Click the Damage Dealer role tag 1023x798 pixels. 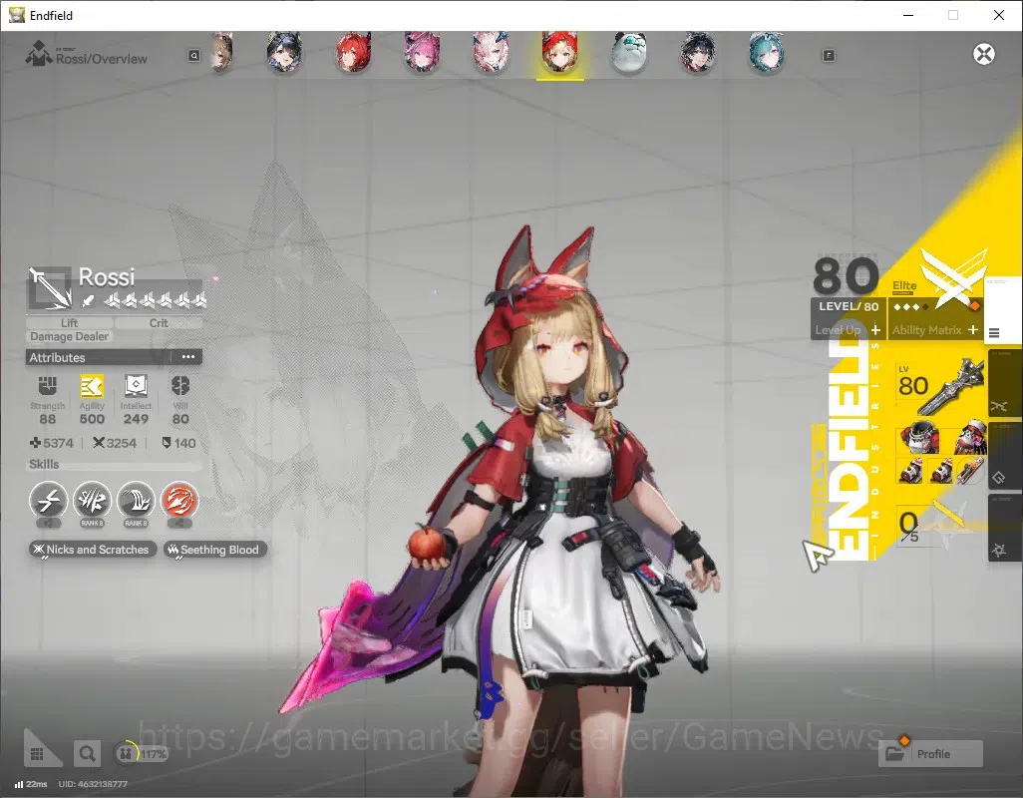tap(69, 337)
